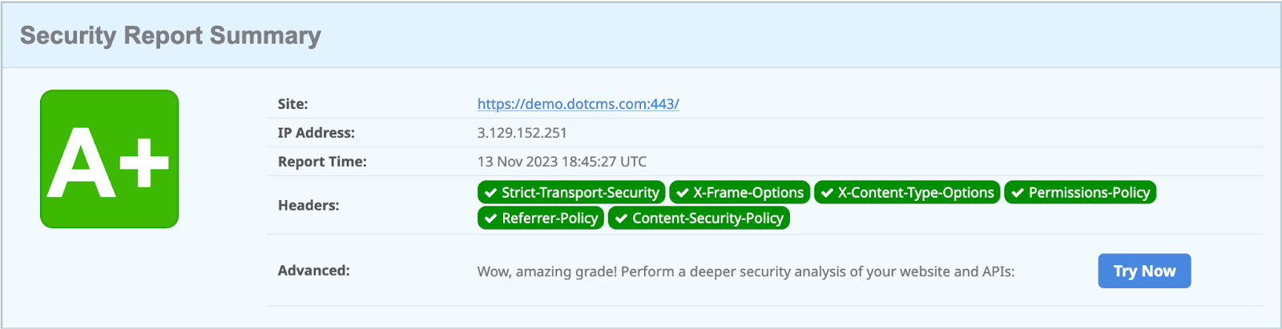Click the Strict-Transport-Security header badge
The height and width of the screenshot is (329, 1282).
pyautogui.click(x=571, y=193)
